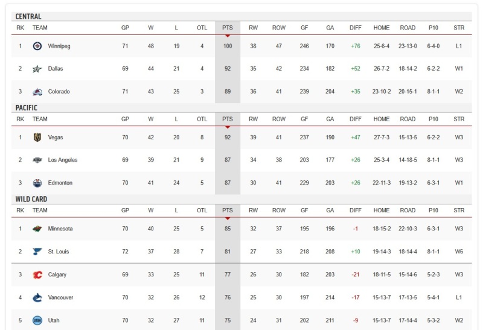
Task: Click the Winnipeg Jets team logo
Action: (37, 46)
